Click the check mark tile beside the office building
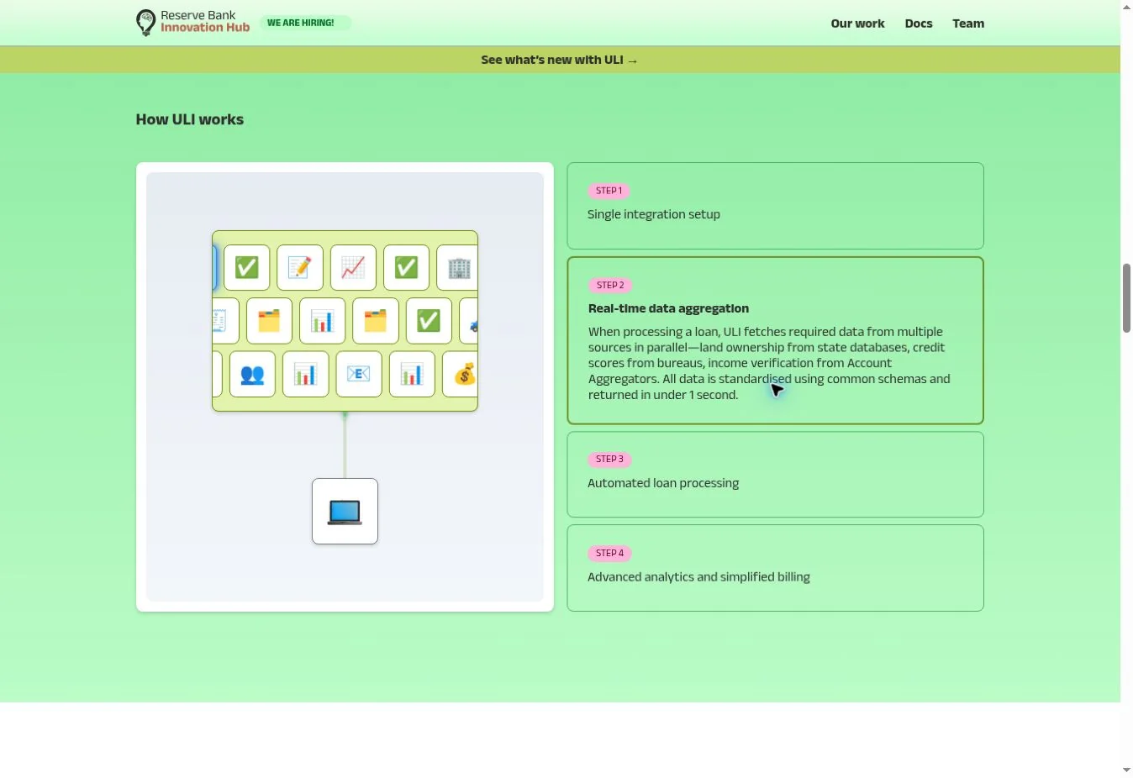The width and height of the screenshot is (1133, 778). pos(407,267)
